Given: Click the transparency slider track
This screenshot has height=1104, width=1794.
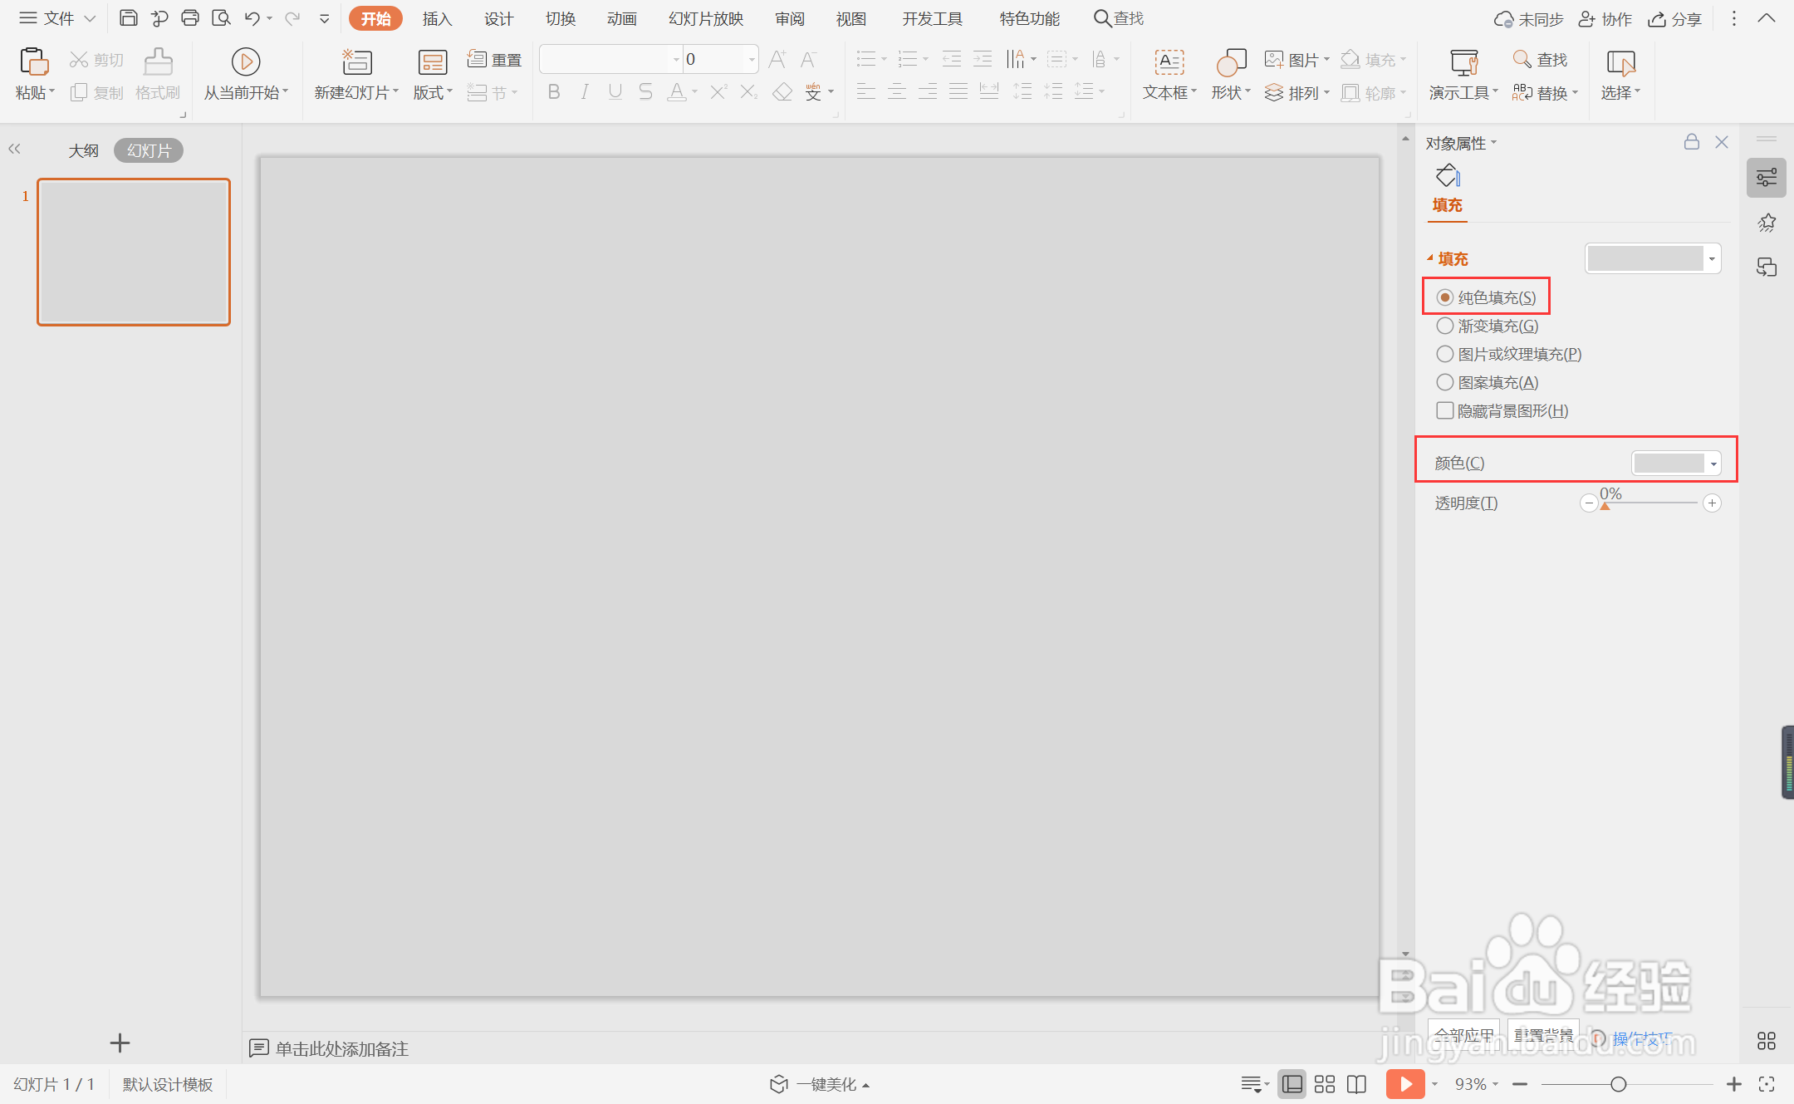Looking at the screenshot, I should pos(1653,503).
